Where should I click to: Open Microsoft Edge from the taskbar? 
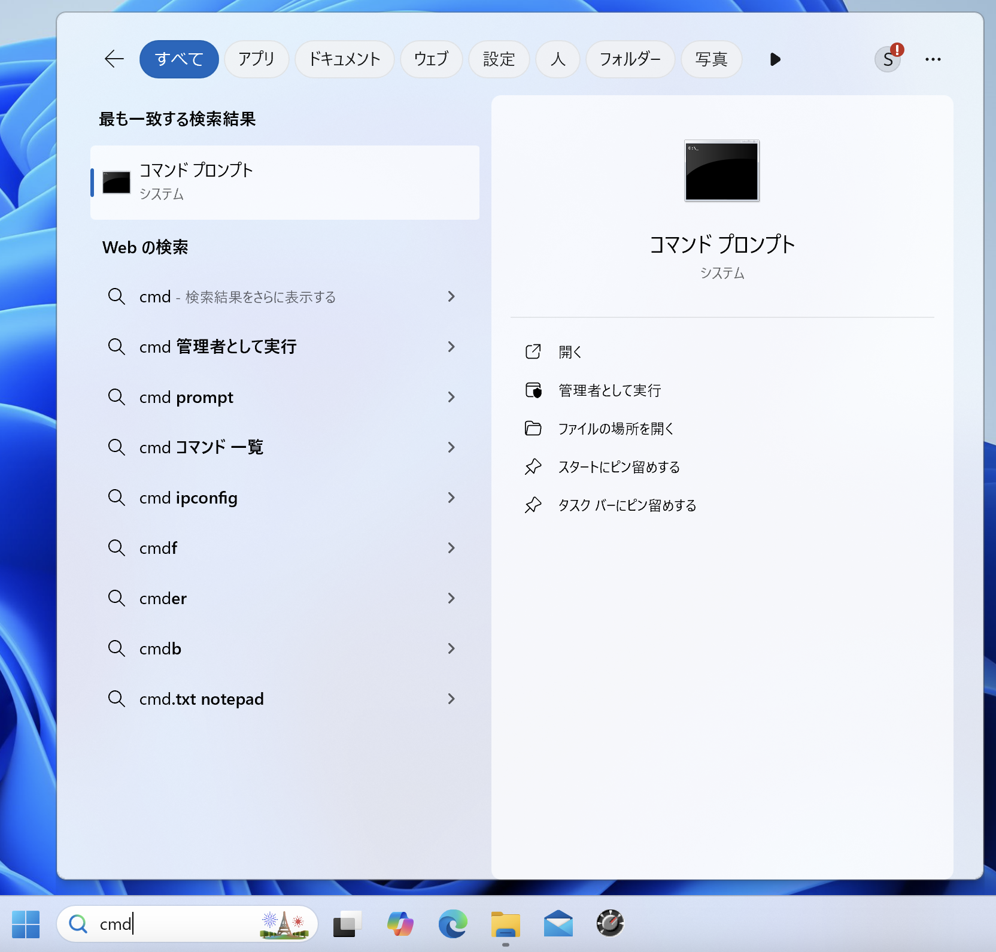click(453, 924)
